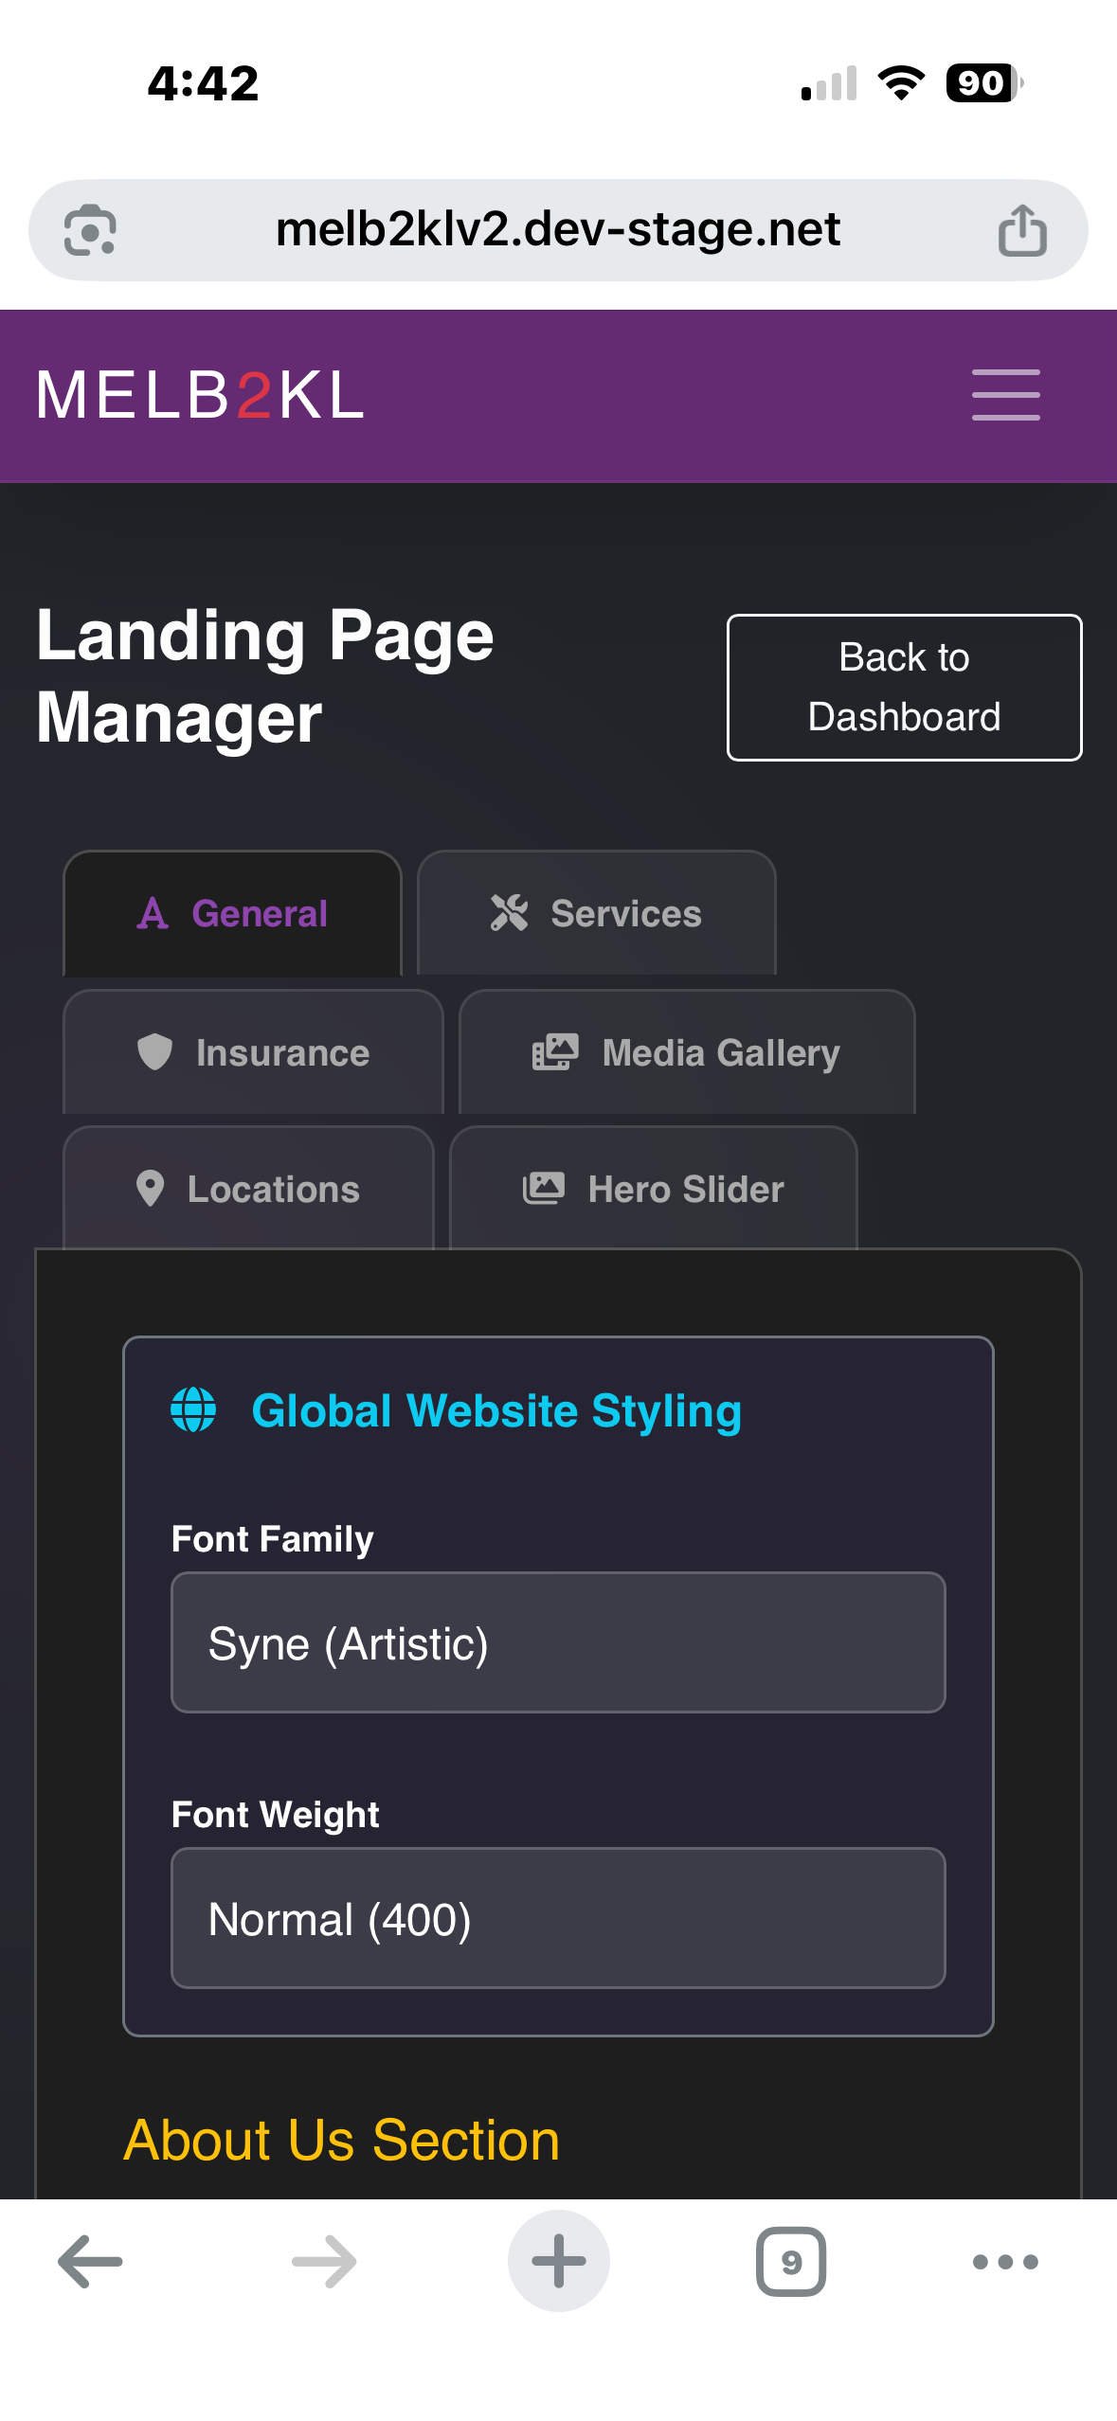The width and height of the screenshot is (1117, 2421).
Task: Select the Locations tab
Action: point(248,1189)
